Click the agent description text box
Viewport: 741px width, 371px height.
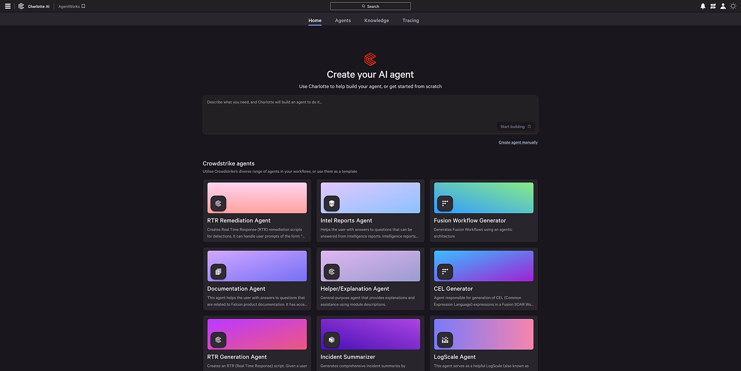pos(370,115)
